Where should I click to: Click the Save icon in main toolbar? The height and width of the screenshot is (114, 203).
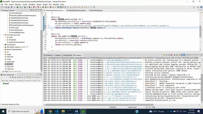6,7
